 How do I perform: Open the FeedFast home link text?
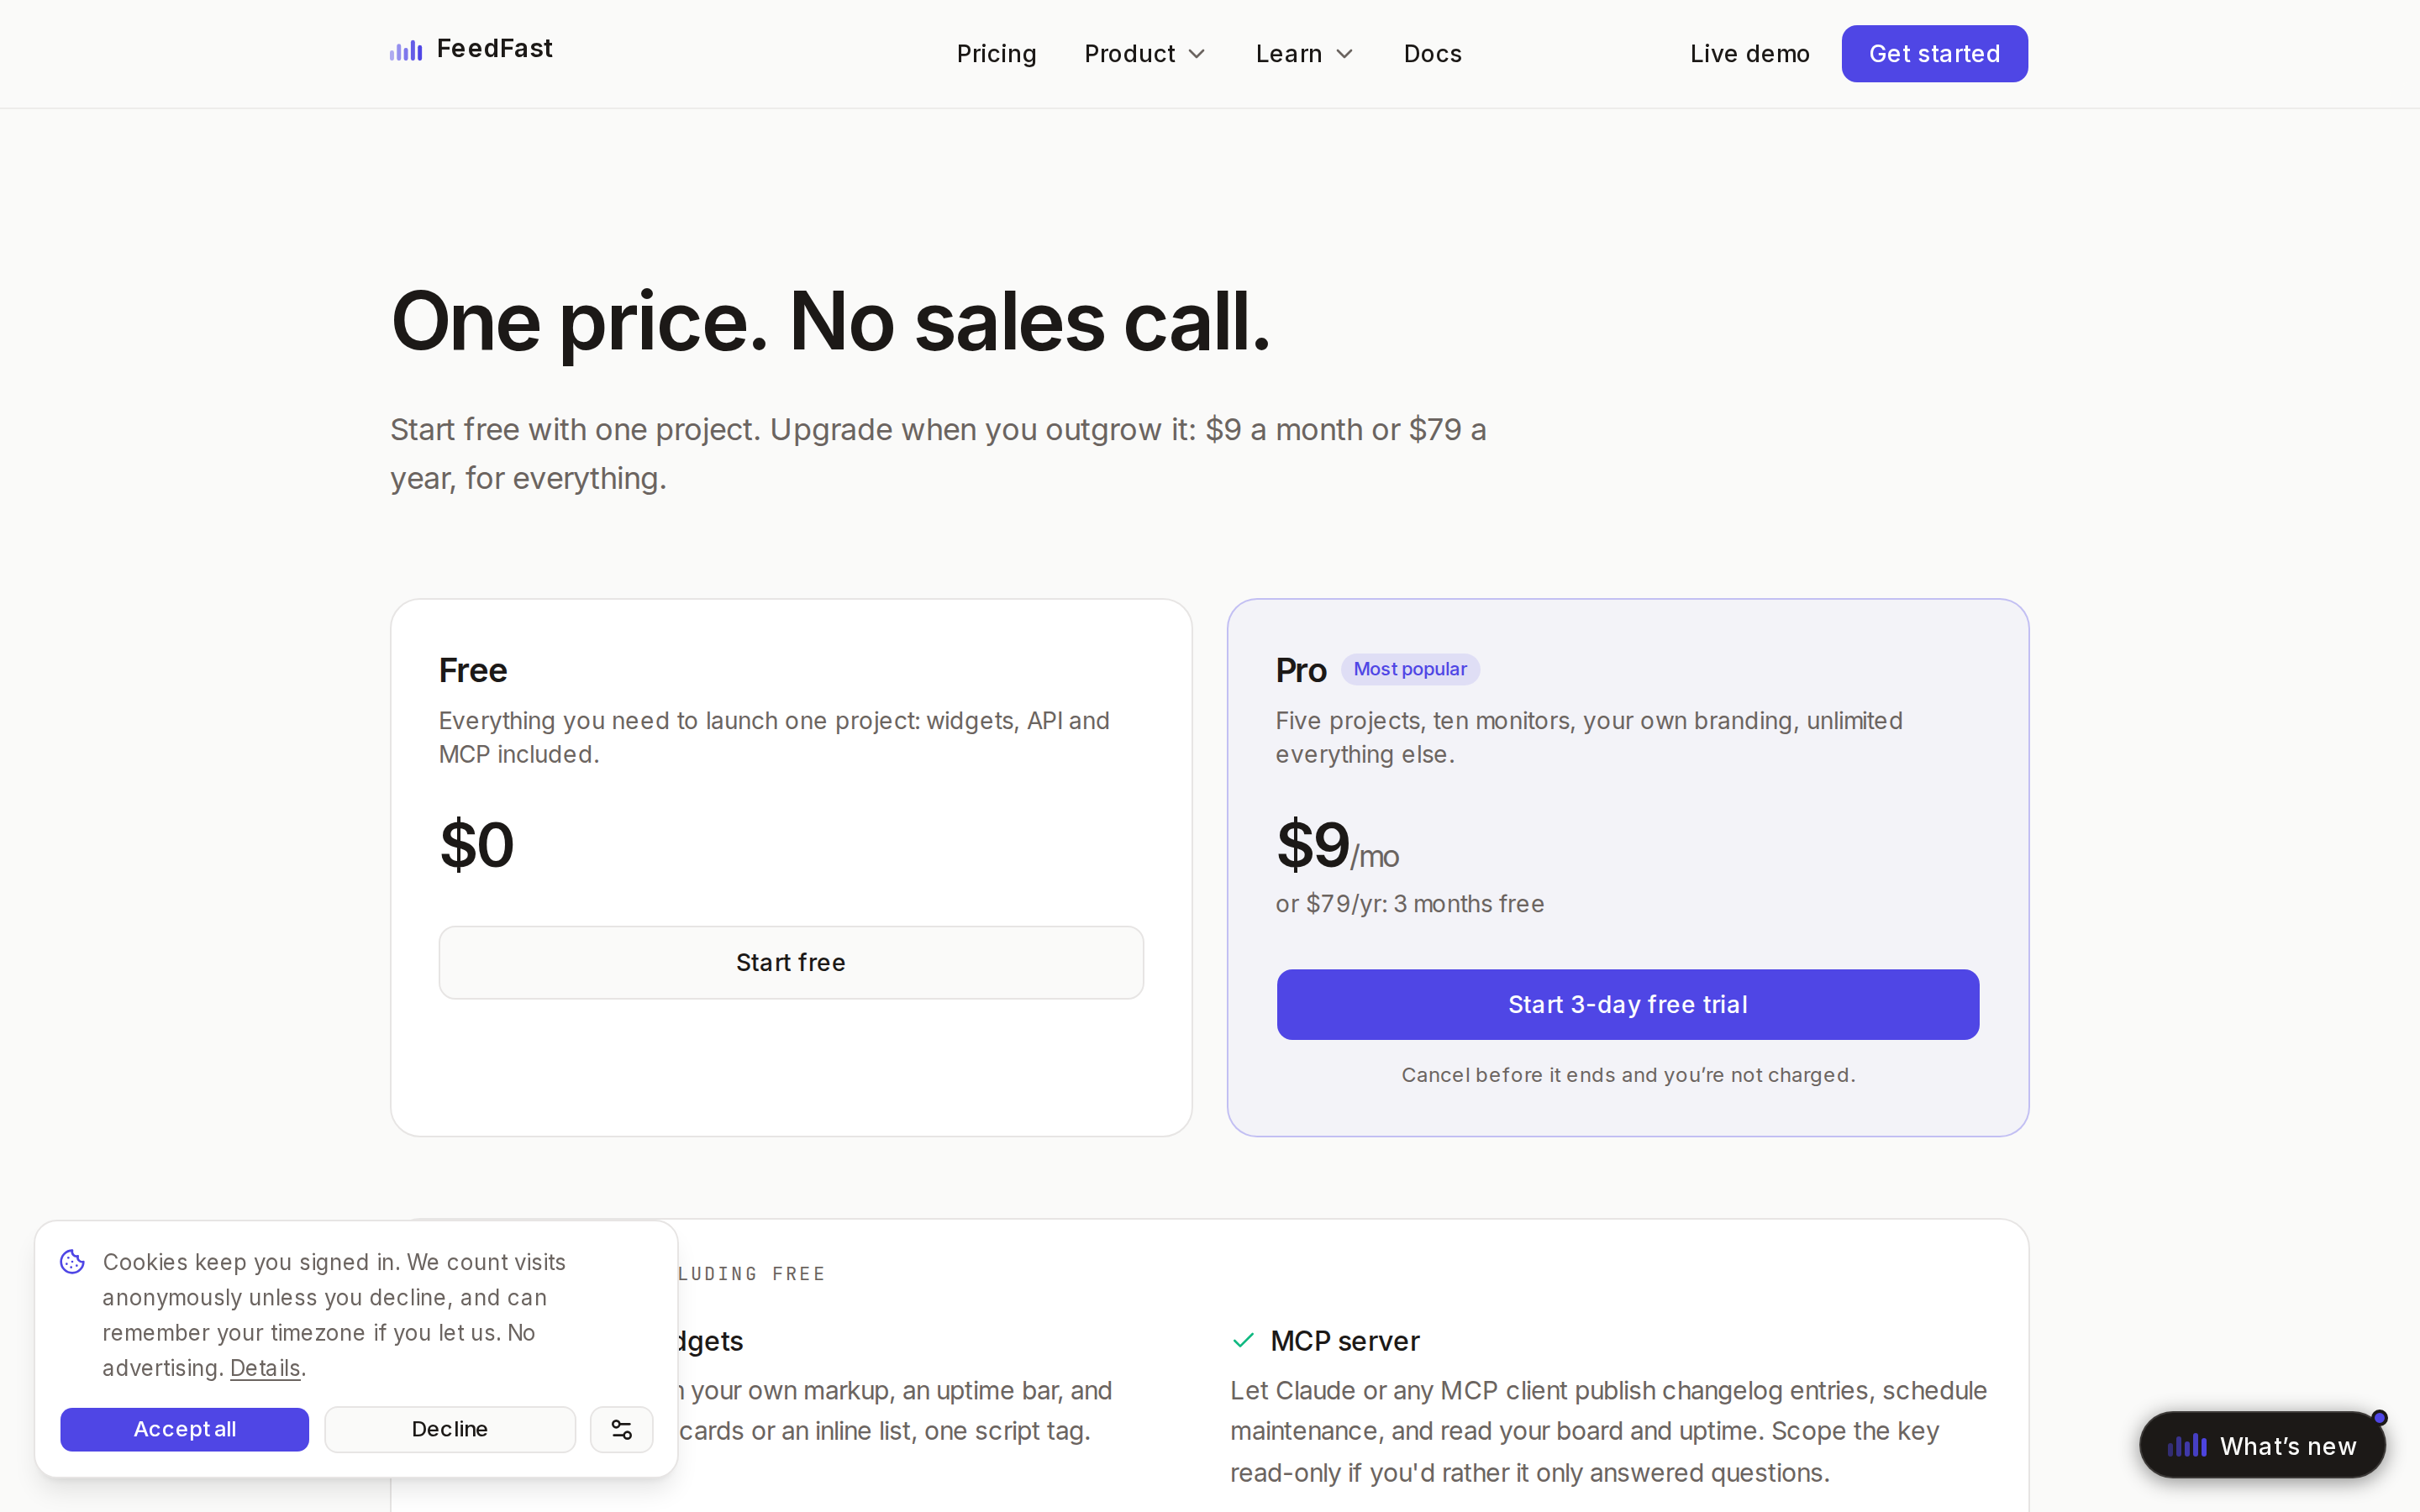pyautogui.click(x=494, y=48)
